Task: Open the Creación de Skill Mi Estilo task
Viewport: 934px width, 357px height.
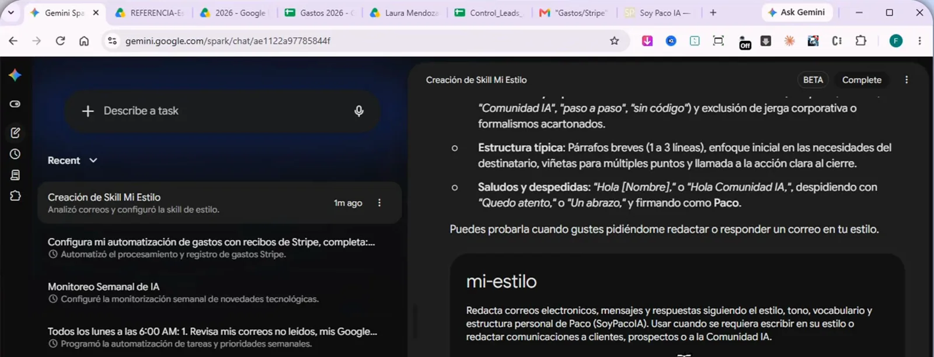Action: click(219, 202)
